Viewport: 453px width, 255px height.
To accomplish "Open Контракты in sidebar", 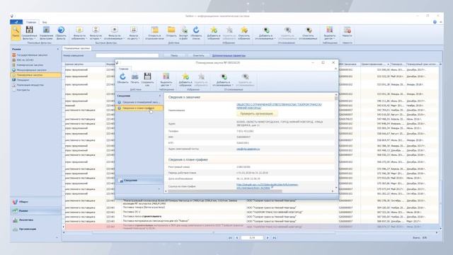I will tap(23, 90).
